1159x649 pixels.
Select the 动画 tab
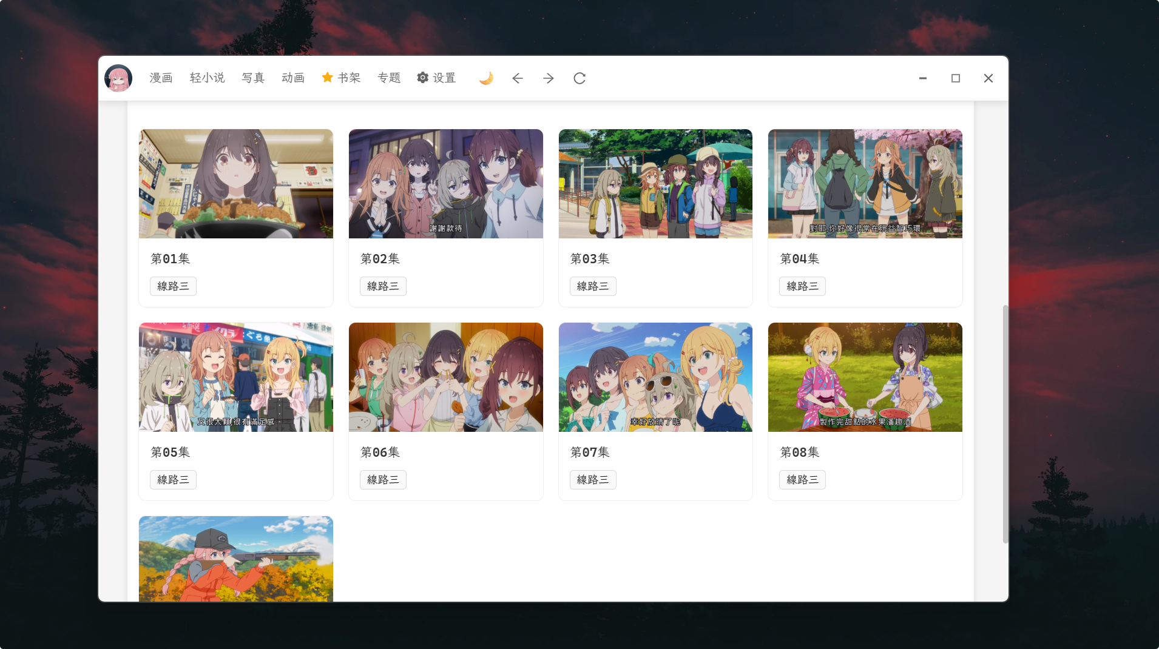tap(293, 78)
